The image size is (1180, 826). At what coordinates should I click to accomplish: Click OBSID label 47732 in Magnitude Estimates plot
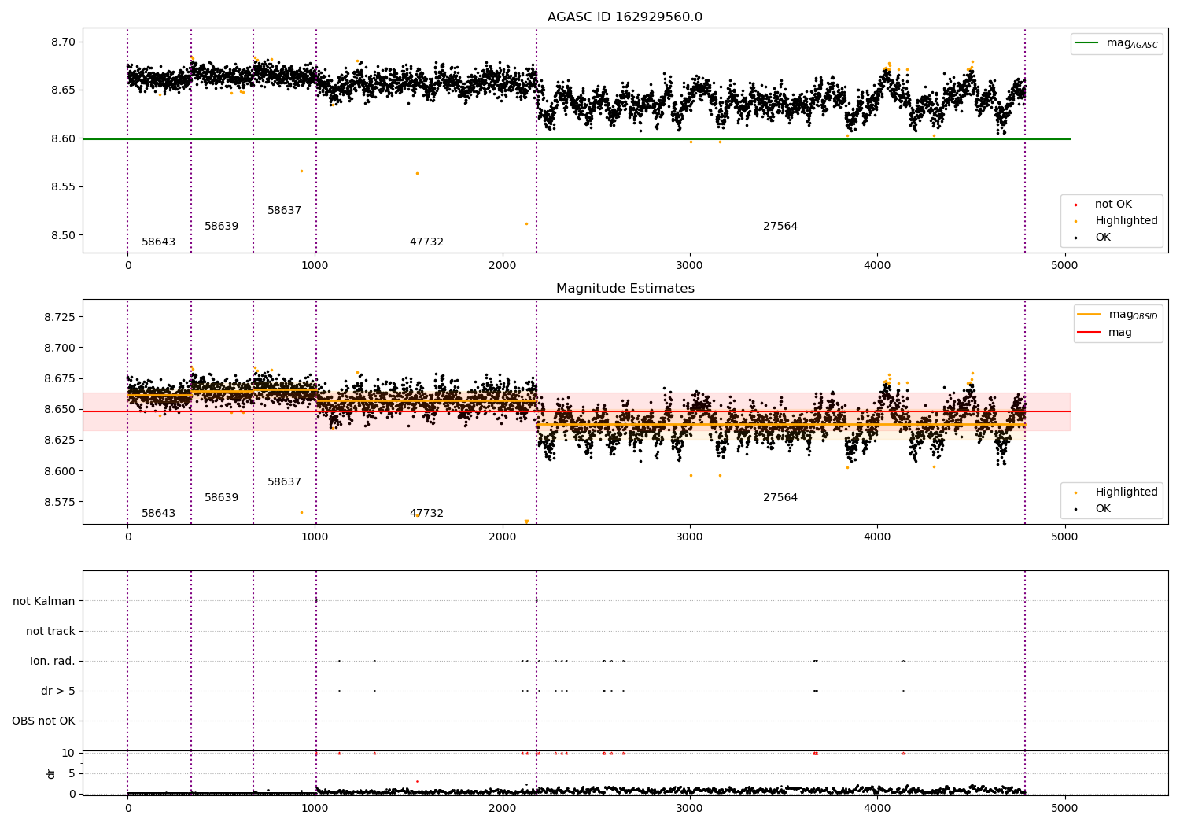426,514
